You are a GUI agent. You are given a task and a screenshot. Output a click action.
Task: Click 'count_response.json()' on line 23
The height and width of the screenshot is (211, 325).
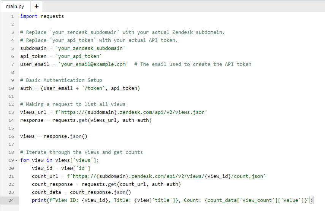[x=100, y=192]
